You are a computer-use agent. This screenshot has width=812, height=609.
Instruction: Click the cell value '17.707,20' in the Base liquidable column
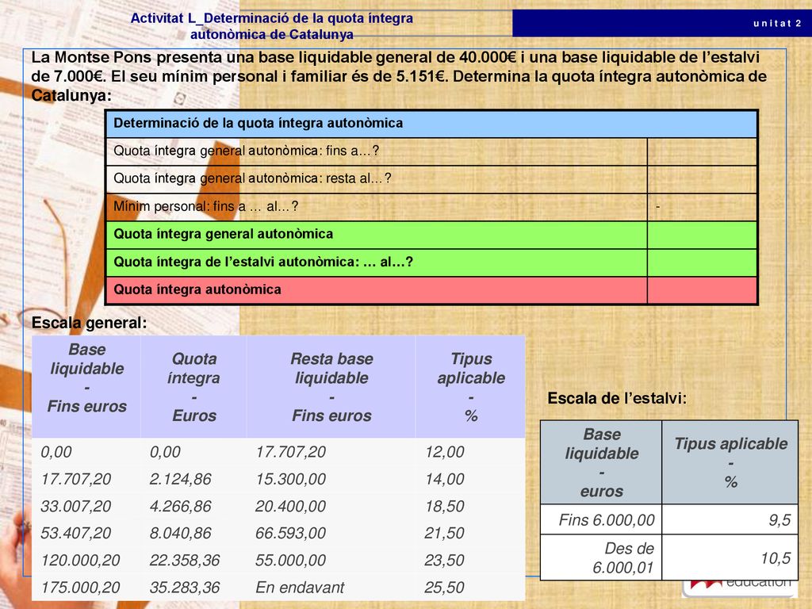[75, 479]
